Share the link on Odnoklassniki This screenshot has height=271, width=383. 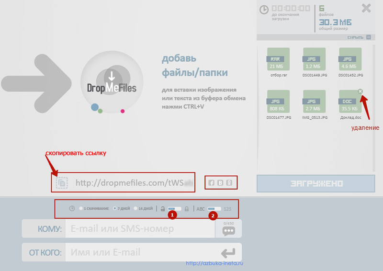(x=229, y=182)
